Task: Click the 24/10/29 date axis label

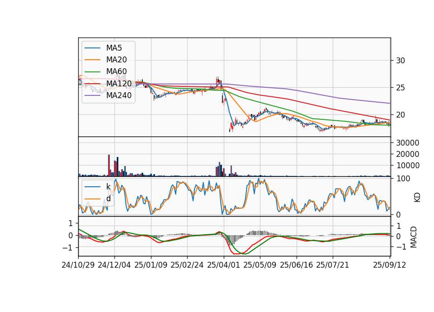Action: point(78,265)
